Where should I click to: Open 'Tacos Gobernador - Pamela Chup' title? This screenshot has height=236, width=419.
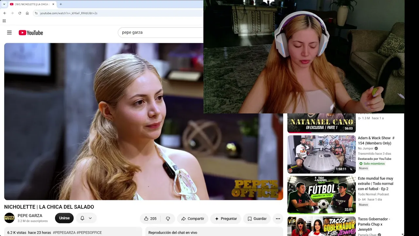click(x=374, y=224)
